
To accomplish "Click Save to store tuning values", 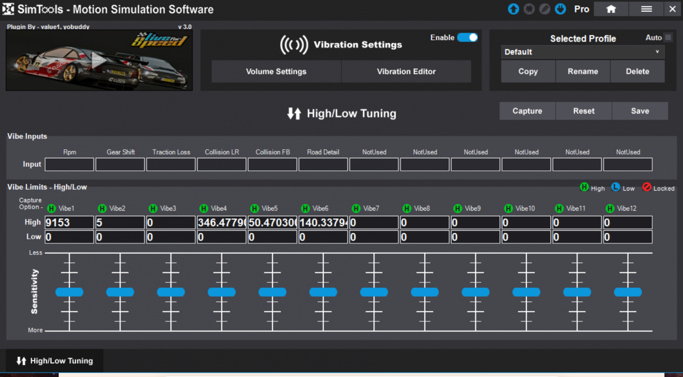I will tap(639, 111).
